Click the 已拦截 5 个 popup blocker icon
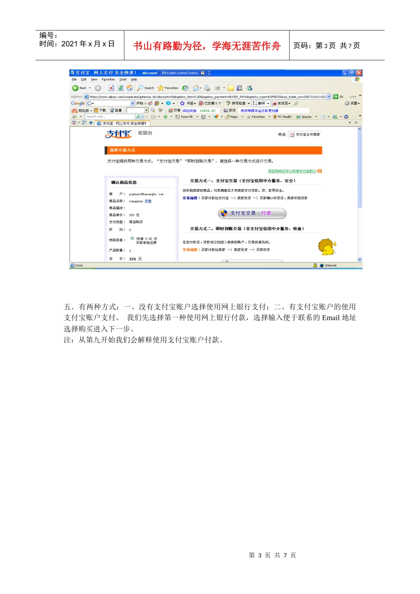420x594 pixels. click(210, 103)
